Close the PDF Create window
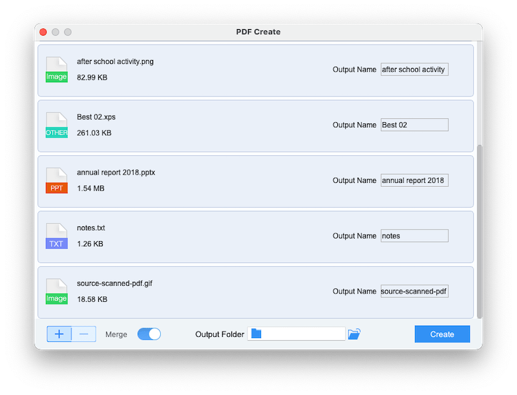 [x=43, y=32]
